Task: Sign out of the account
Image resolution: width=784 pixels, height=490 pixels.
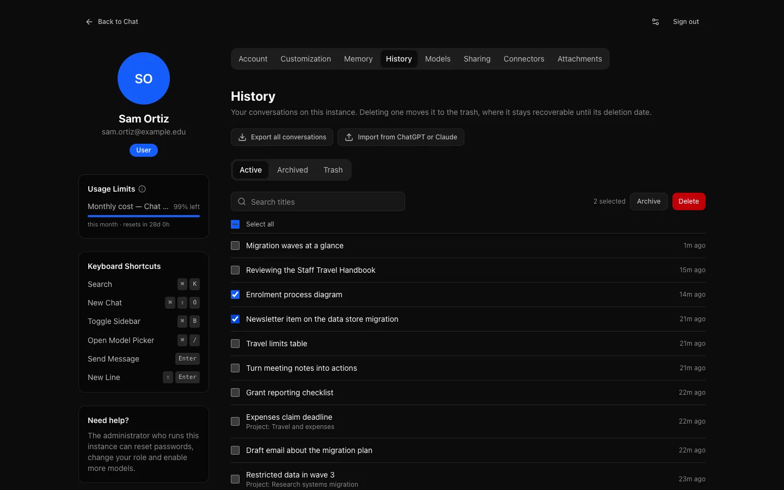Action: click(x=686, y=22)
